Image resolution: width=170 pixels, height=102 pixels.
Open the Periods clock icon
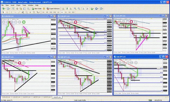pos(96,9)
